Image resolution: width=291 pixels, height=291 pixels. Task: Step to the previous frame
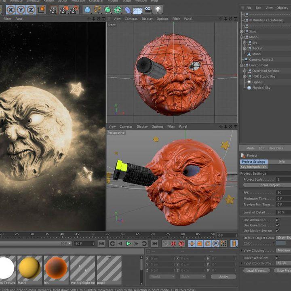[120, 243]
